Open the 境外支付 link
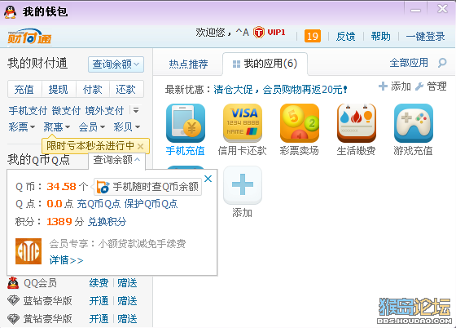456x328 pixels. click(104, 111)
